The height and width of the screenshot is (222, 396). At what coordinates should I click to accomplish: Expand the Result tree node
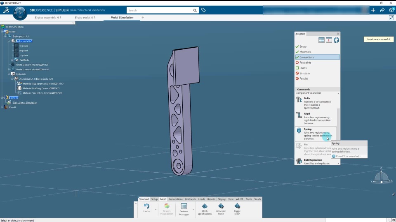point(2,107)
